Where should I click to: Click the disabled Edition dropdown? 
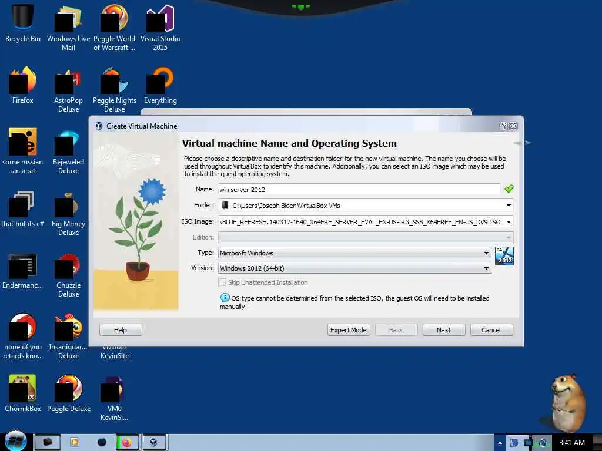pyautogui.click(x=366, y=237)
